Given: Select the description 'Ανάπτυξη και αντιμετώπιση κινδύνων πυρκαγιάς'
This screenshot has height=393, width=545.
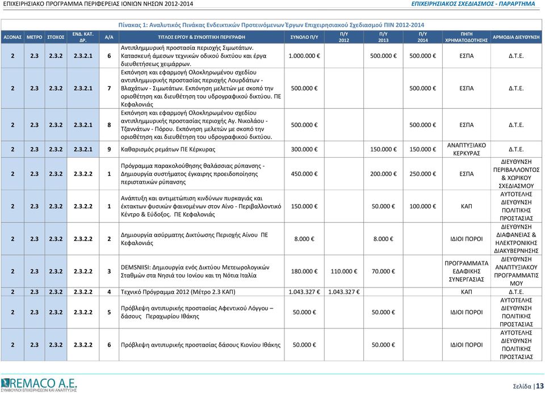Looking at the screenshot, I should pos(201,206).
